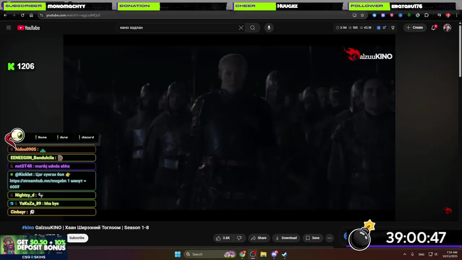Open Discord from the taskbar

pos(274,254)
